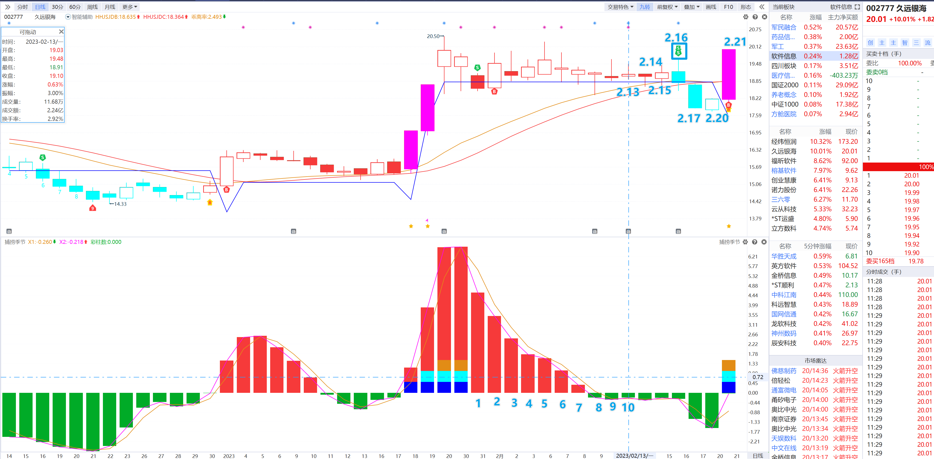This screenshot has height=459, width=934.
Task: Open announcement icon below February 9 candle
Action: (x=595, y=231)
